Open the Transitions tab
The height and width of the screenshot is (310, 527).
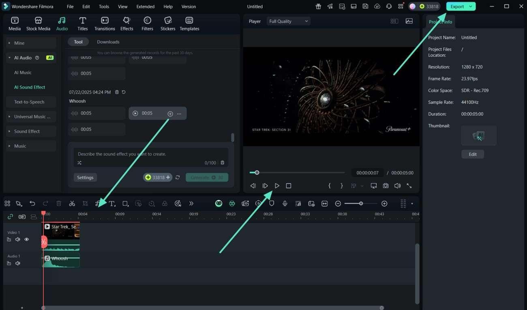tap(105, 24)
